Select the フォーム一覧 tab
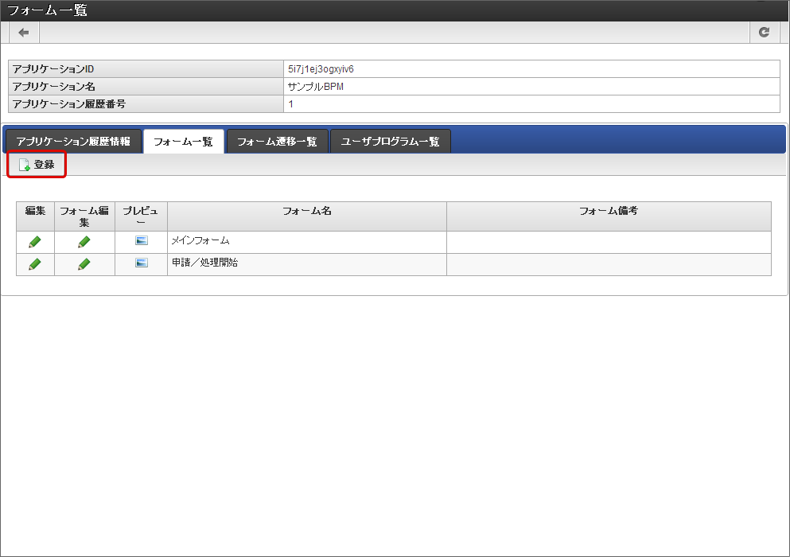The height and width of the screenshot is (557, 790). (183, 142)
